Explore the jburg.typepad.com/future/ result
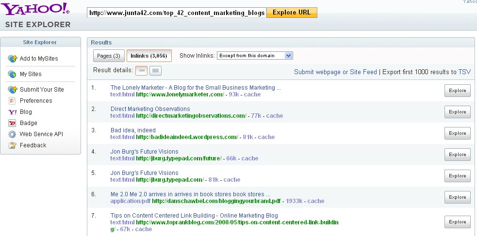 click(458, 154)
